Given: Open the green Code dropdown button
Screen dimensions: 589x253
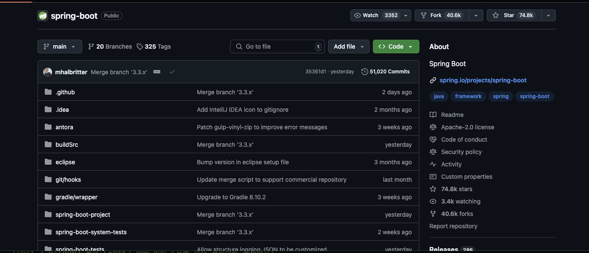Looking at the screenshot, I should pyautogui.click(x=396, y=47).
